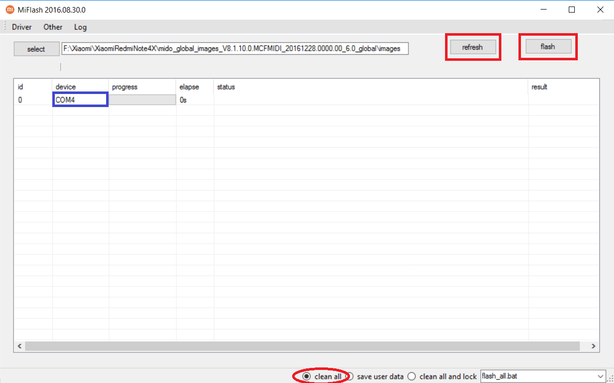Click the MiFlash app icon in title bar

(x=10, y=10)
